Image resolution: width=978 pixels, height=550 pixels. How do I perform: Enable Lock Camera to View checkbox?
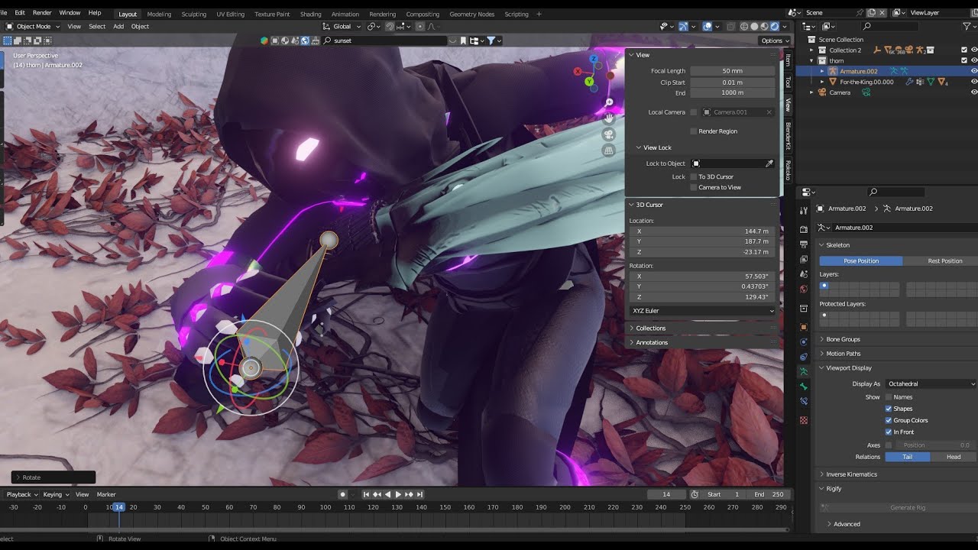[x=693, y=187]
